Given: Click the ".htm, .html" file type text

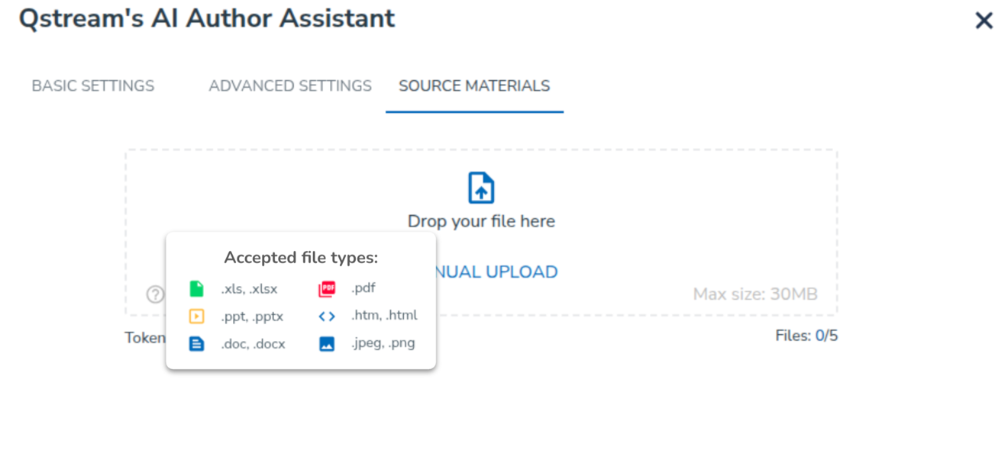Looking at the screenshot, I should [x=384, y=315].
